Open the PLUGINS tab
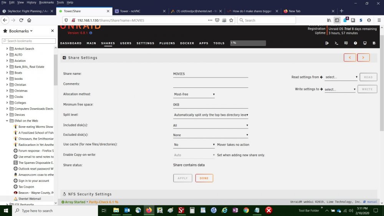Image resolution: width=384 pixels, height=216 pixels. point(167,43)
